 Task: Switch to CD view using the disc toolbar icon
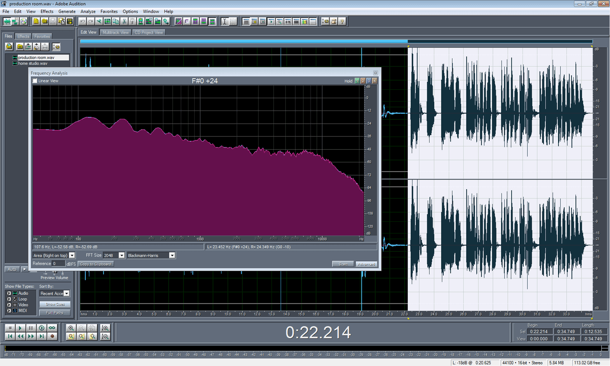[23, 21]
